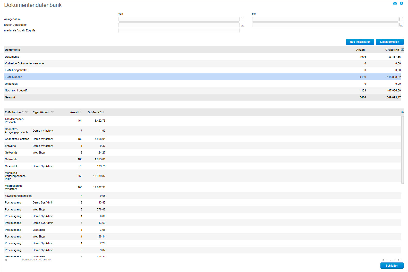The width and height of the screenshot is (408, 272).
Task: Go to last page of records
Action: coord(399,260)
